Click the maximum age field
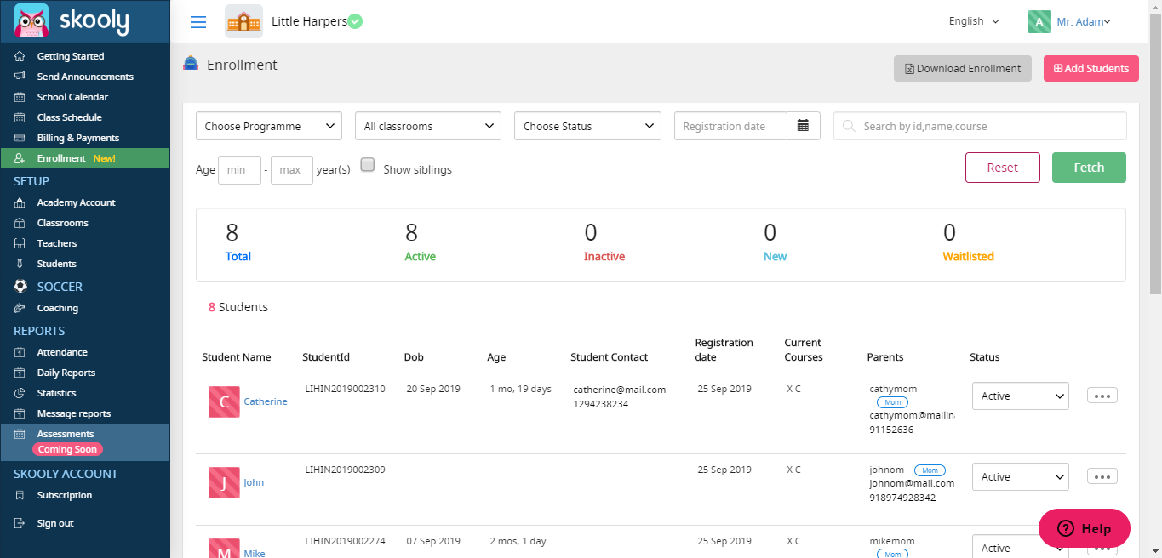Image resolution: width=1162 pixels, height=558 pixels. point(292,170)
